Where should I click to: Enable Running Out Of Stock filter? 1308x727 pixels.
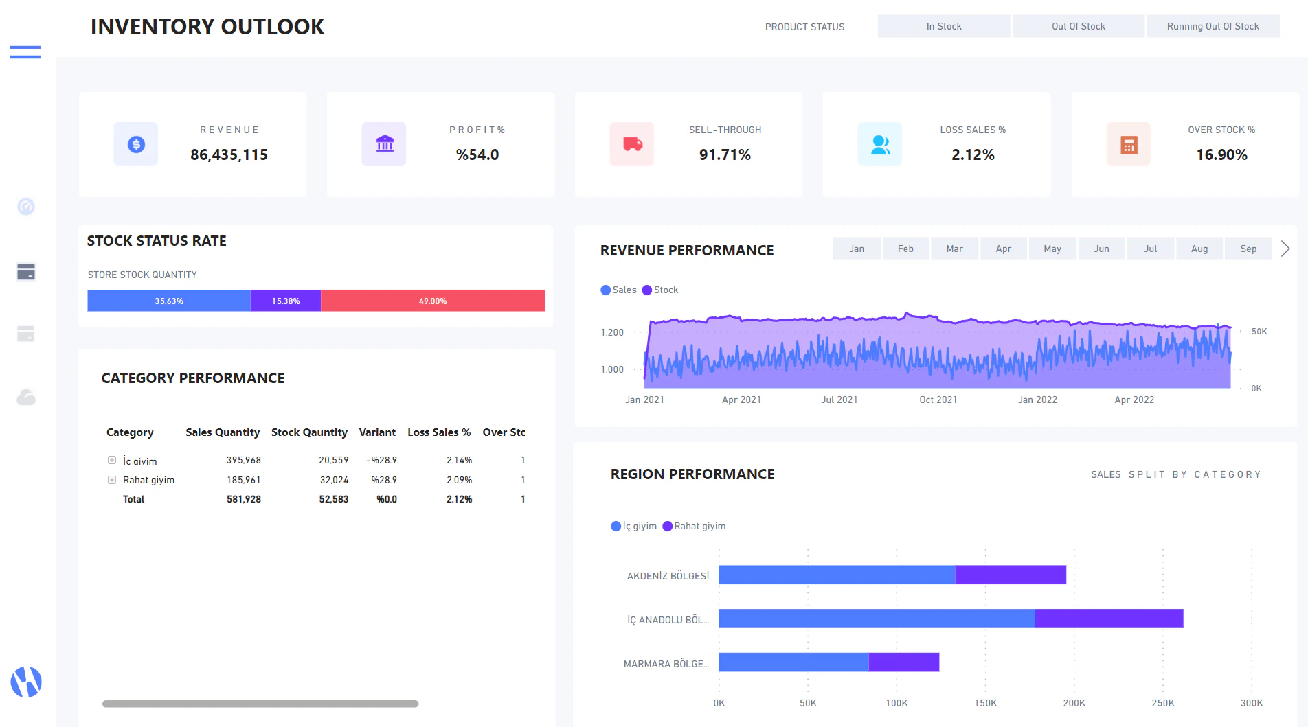click(x=1213, y=25)
